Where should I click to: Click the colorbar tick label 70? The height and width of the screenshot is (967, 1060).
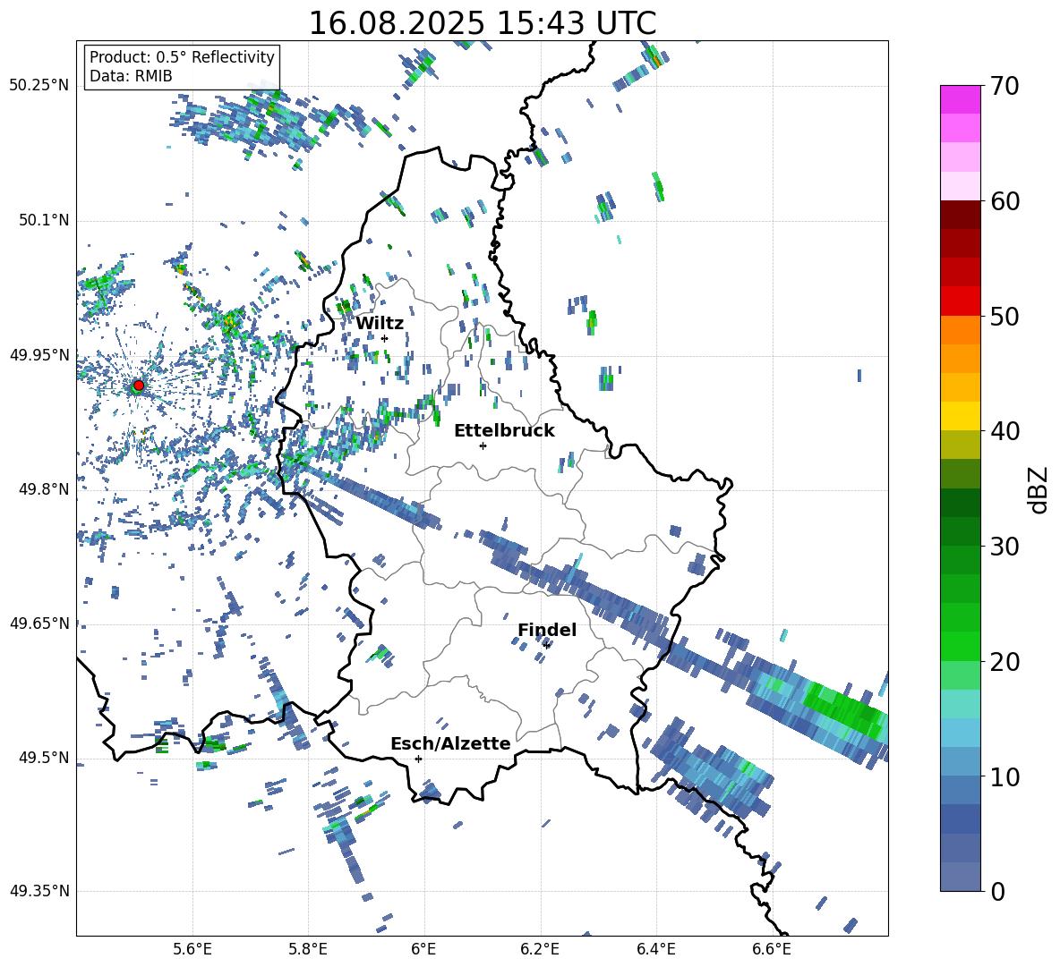click(1004, 87)
